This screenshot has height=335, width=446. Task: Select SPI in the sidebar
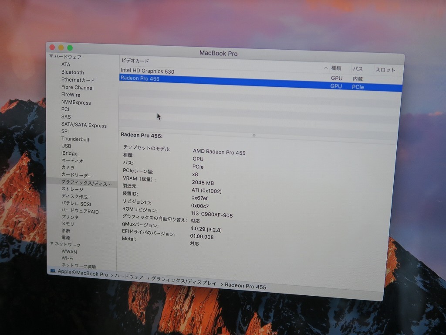[x=65, y=131]
